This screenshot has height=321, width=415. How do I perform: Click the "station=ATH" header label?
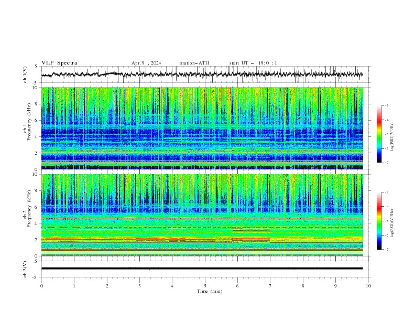point(194,63)
